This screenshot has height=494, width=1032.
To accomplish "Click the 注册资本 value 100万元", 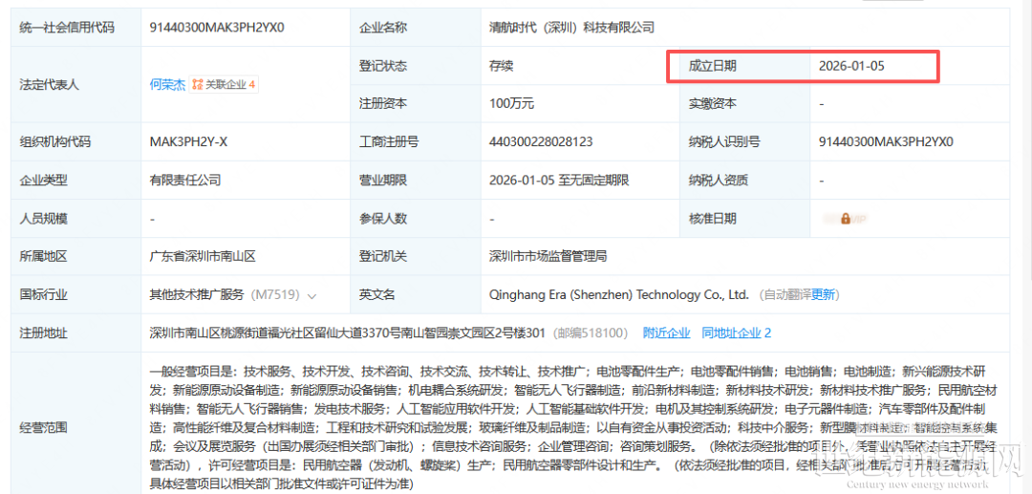I will 511,103.
